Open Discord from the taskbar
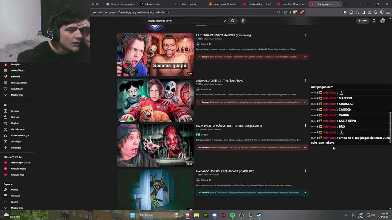 coord(214,215)
